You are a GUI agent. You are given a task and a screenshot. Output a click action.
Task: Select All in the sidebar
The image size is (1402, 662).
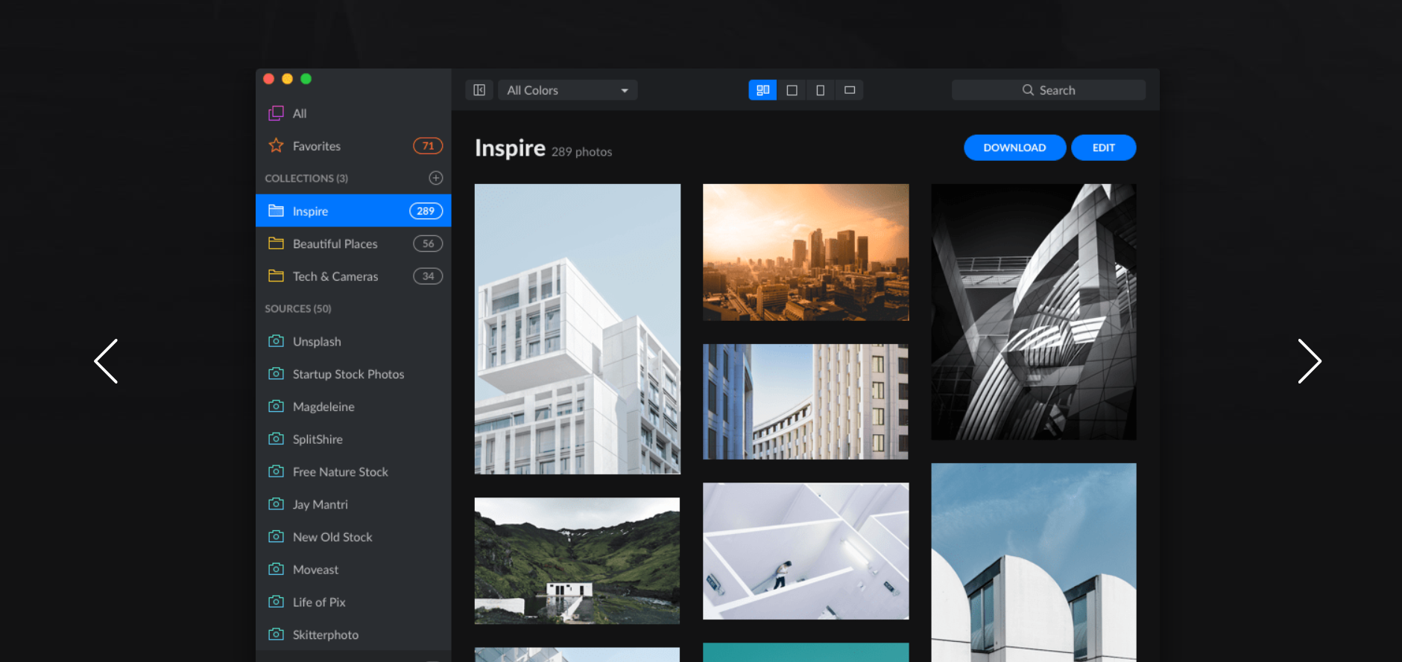(x=353, y=113)
